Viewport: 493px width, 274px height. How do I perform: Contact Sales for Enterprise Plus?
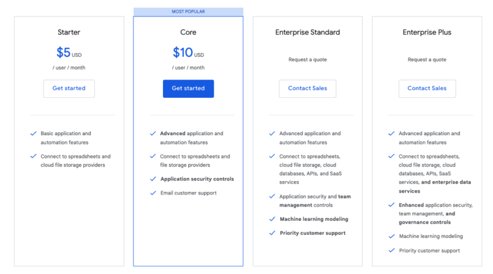tap(427, 88)
